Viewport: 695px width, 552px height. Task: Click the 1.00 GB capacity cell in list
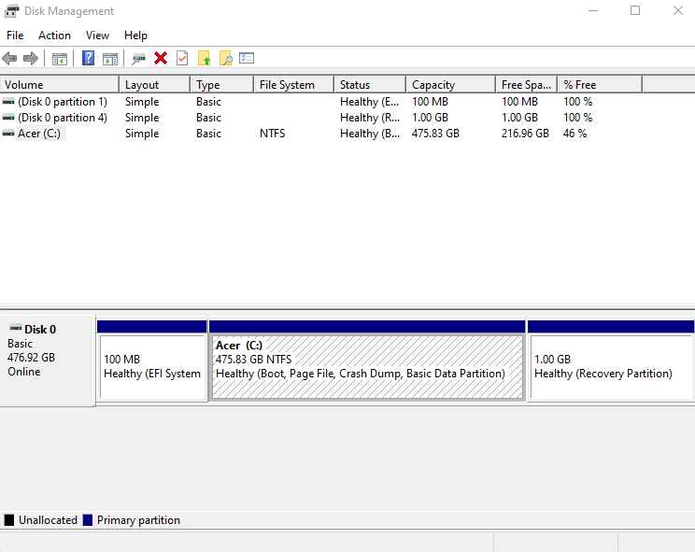tap(430, 118)
